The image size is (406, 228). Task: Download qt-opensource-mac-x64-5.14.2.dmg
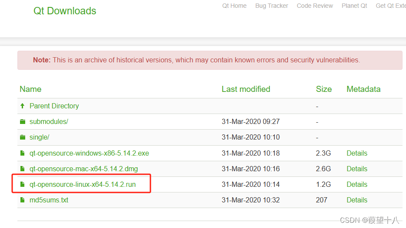83,169
